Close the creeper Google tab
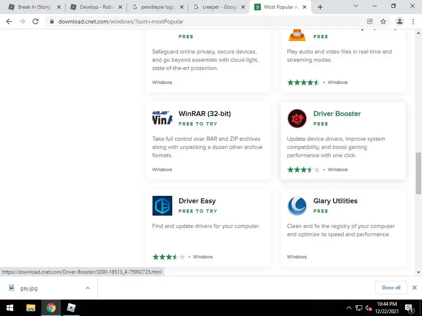Screen dimensions: 422x316 click(243, 7)
